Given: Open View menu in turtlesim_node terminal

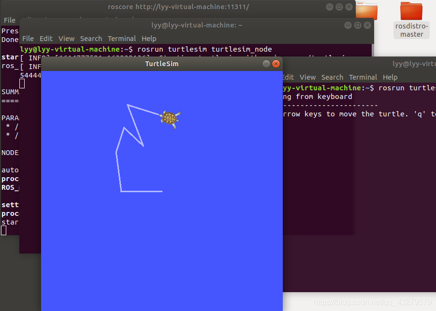Looking at the screenshot, I should click(x=66, y=39).
